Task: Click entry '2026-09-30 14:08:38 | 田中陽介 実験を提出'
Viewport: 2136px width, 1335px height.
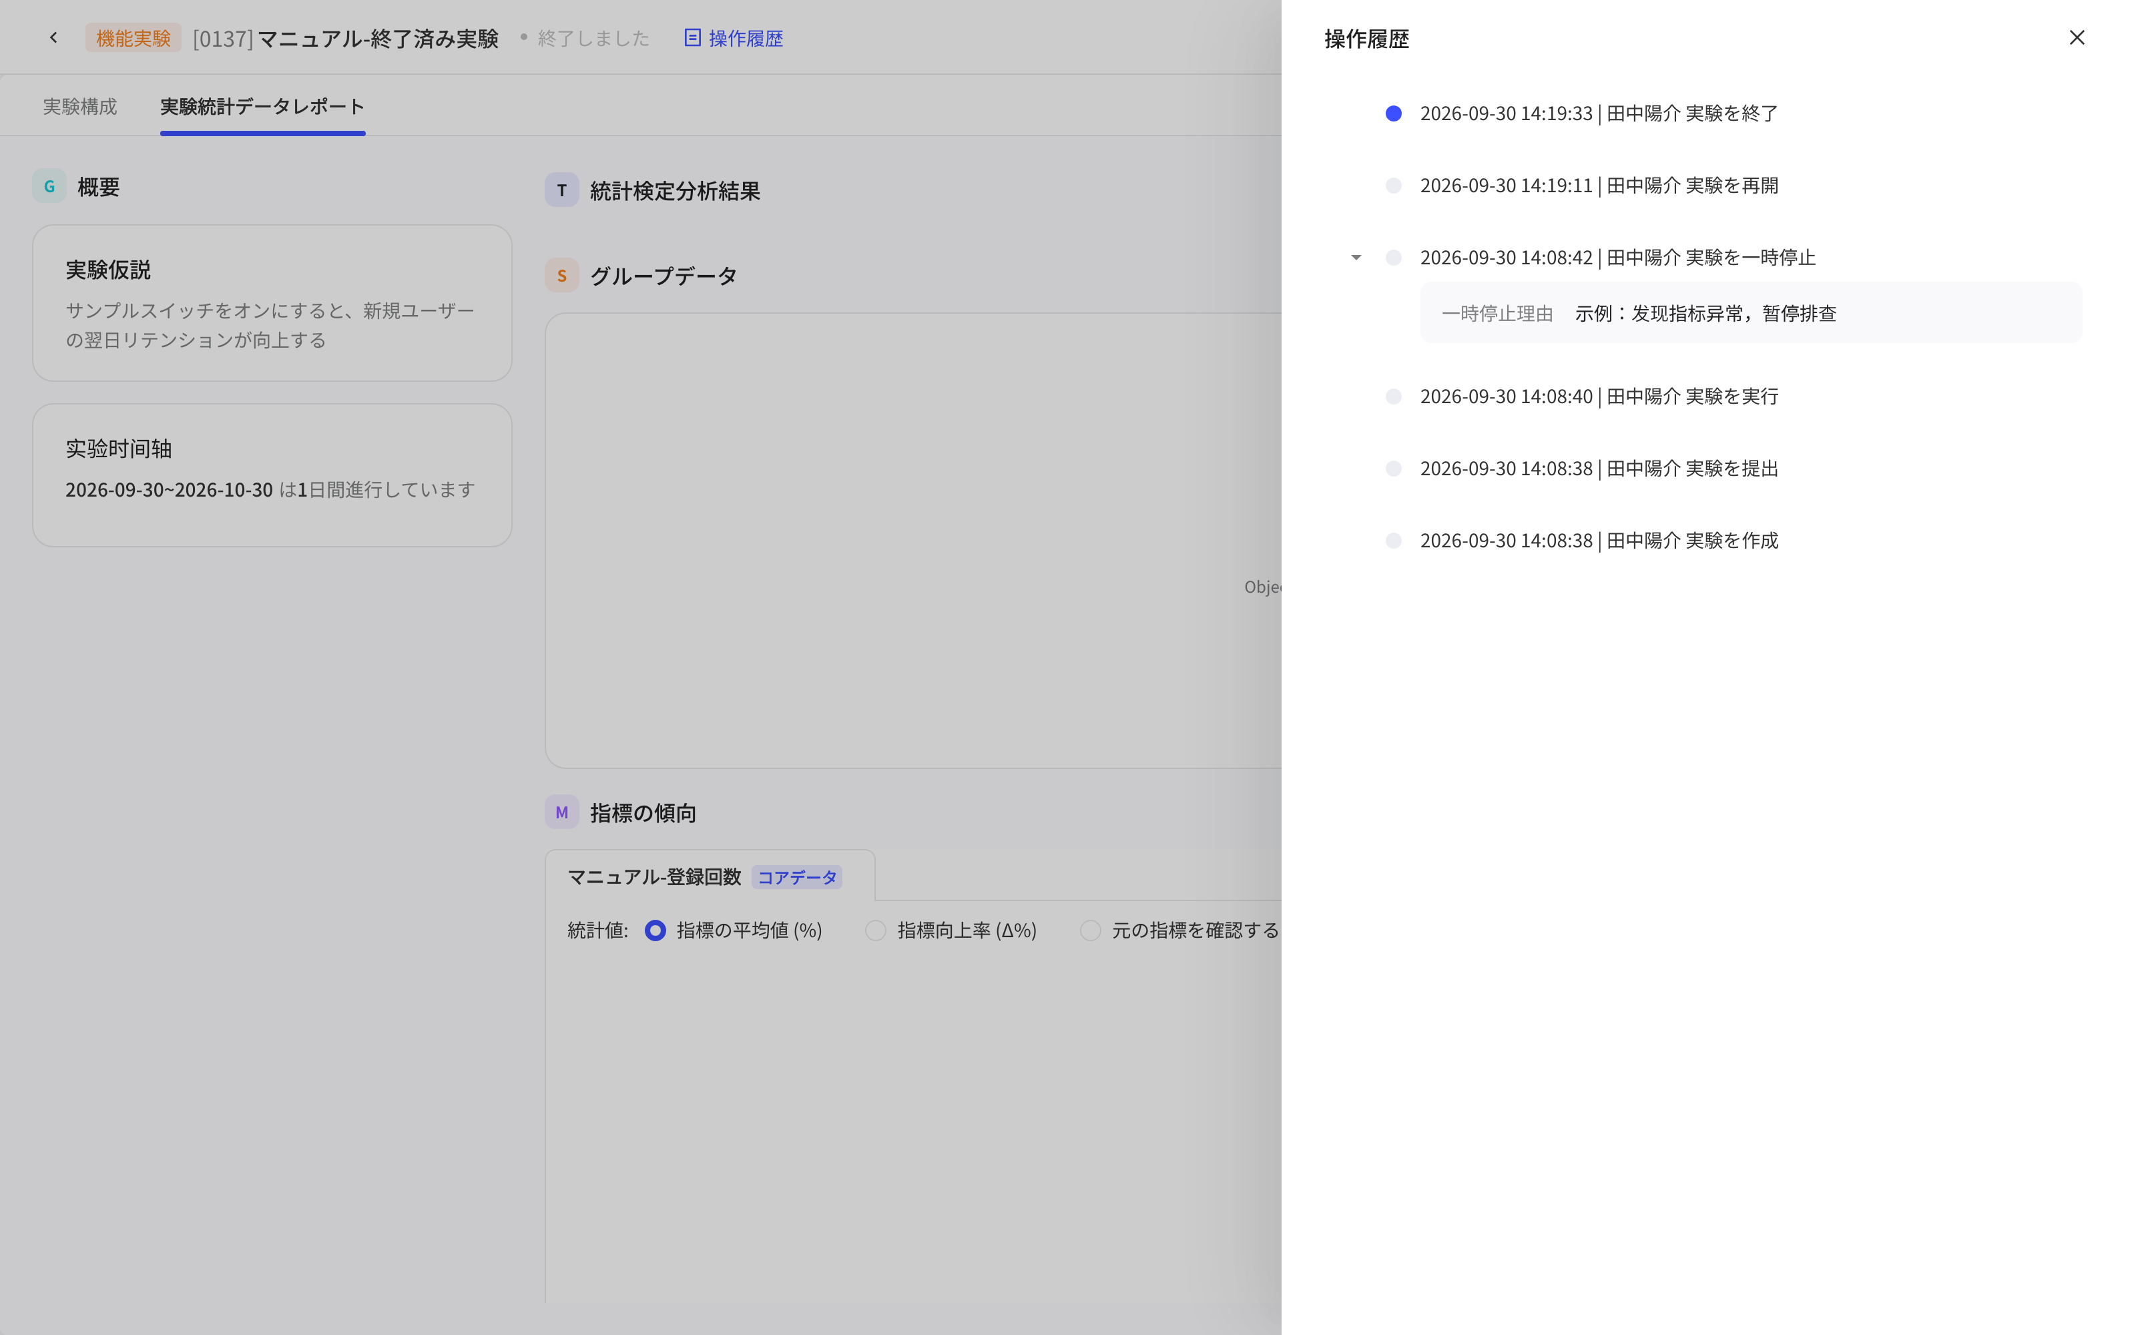Action: click(x=1599, y=469)
